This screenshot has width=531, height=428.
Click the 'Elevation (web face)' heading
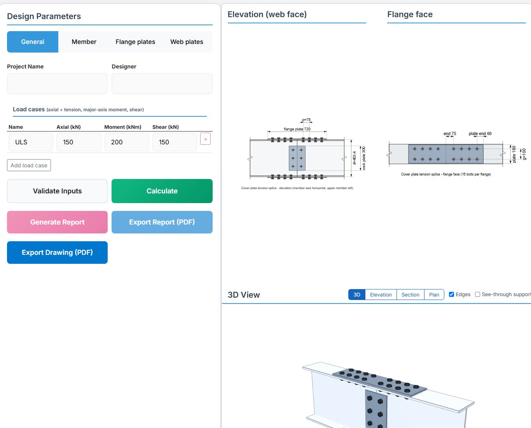pyautogui.click(x=267, y=14)
